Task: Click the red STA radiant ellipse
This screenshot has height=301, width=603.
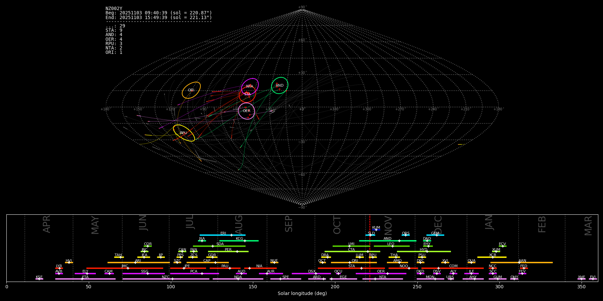Action: 247,94
